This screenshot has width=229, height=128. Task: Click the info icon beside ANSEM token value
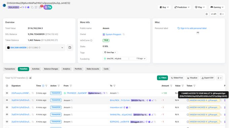pyautogui.click(x=39, y=47)
